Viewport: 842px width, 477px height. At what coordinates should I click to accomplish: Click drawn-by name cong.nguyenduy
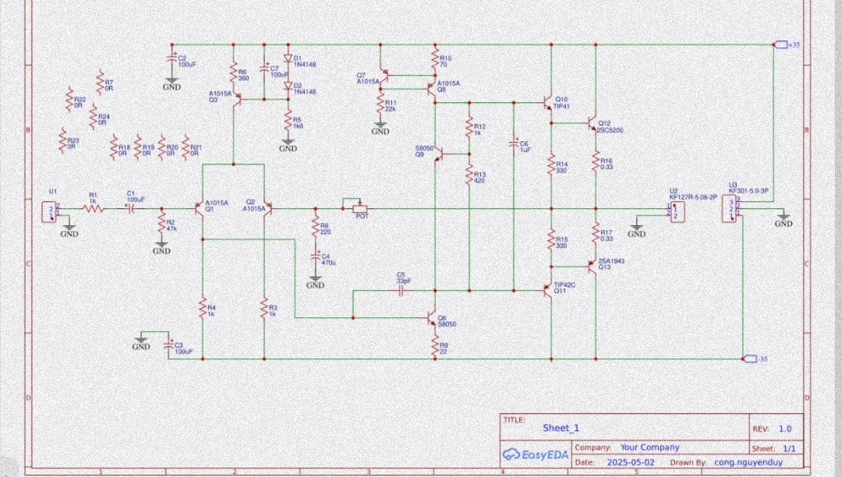[x=748, y=462]
